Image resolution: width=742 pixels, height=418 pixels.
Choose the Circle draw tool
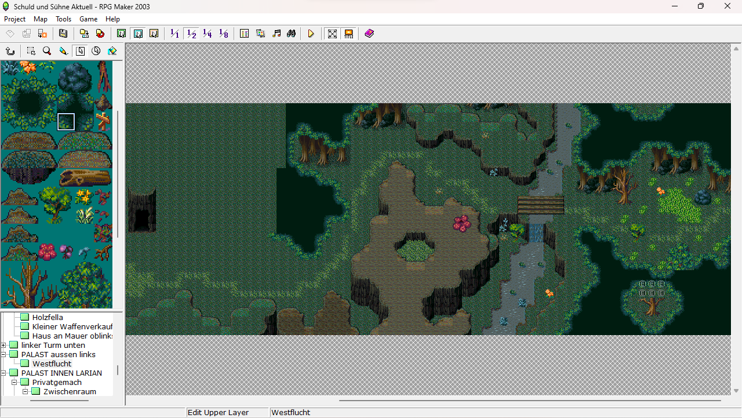[96, 51]
